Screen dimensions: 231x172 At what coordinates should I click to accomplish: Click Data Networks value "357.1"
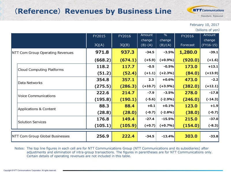[x=128, y=80]
